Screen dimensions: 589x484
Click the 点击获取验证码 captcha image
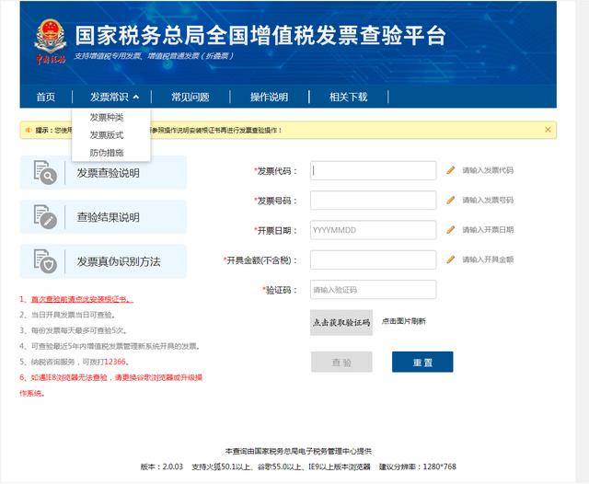point(341,322)
